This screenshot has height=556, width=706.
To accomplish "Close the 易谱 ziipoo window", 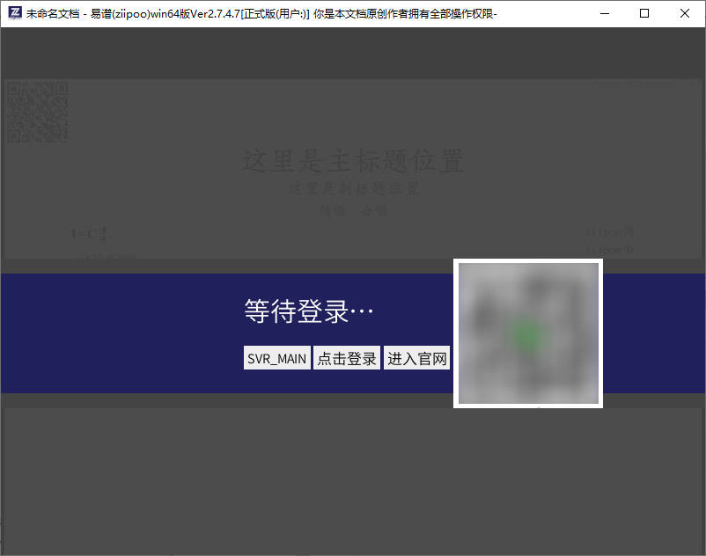I will (x=684, y=13).
